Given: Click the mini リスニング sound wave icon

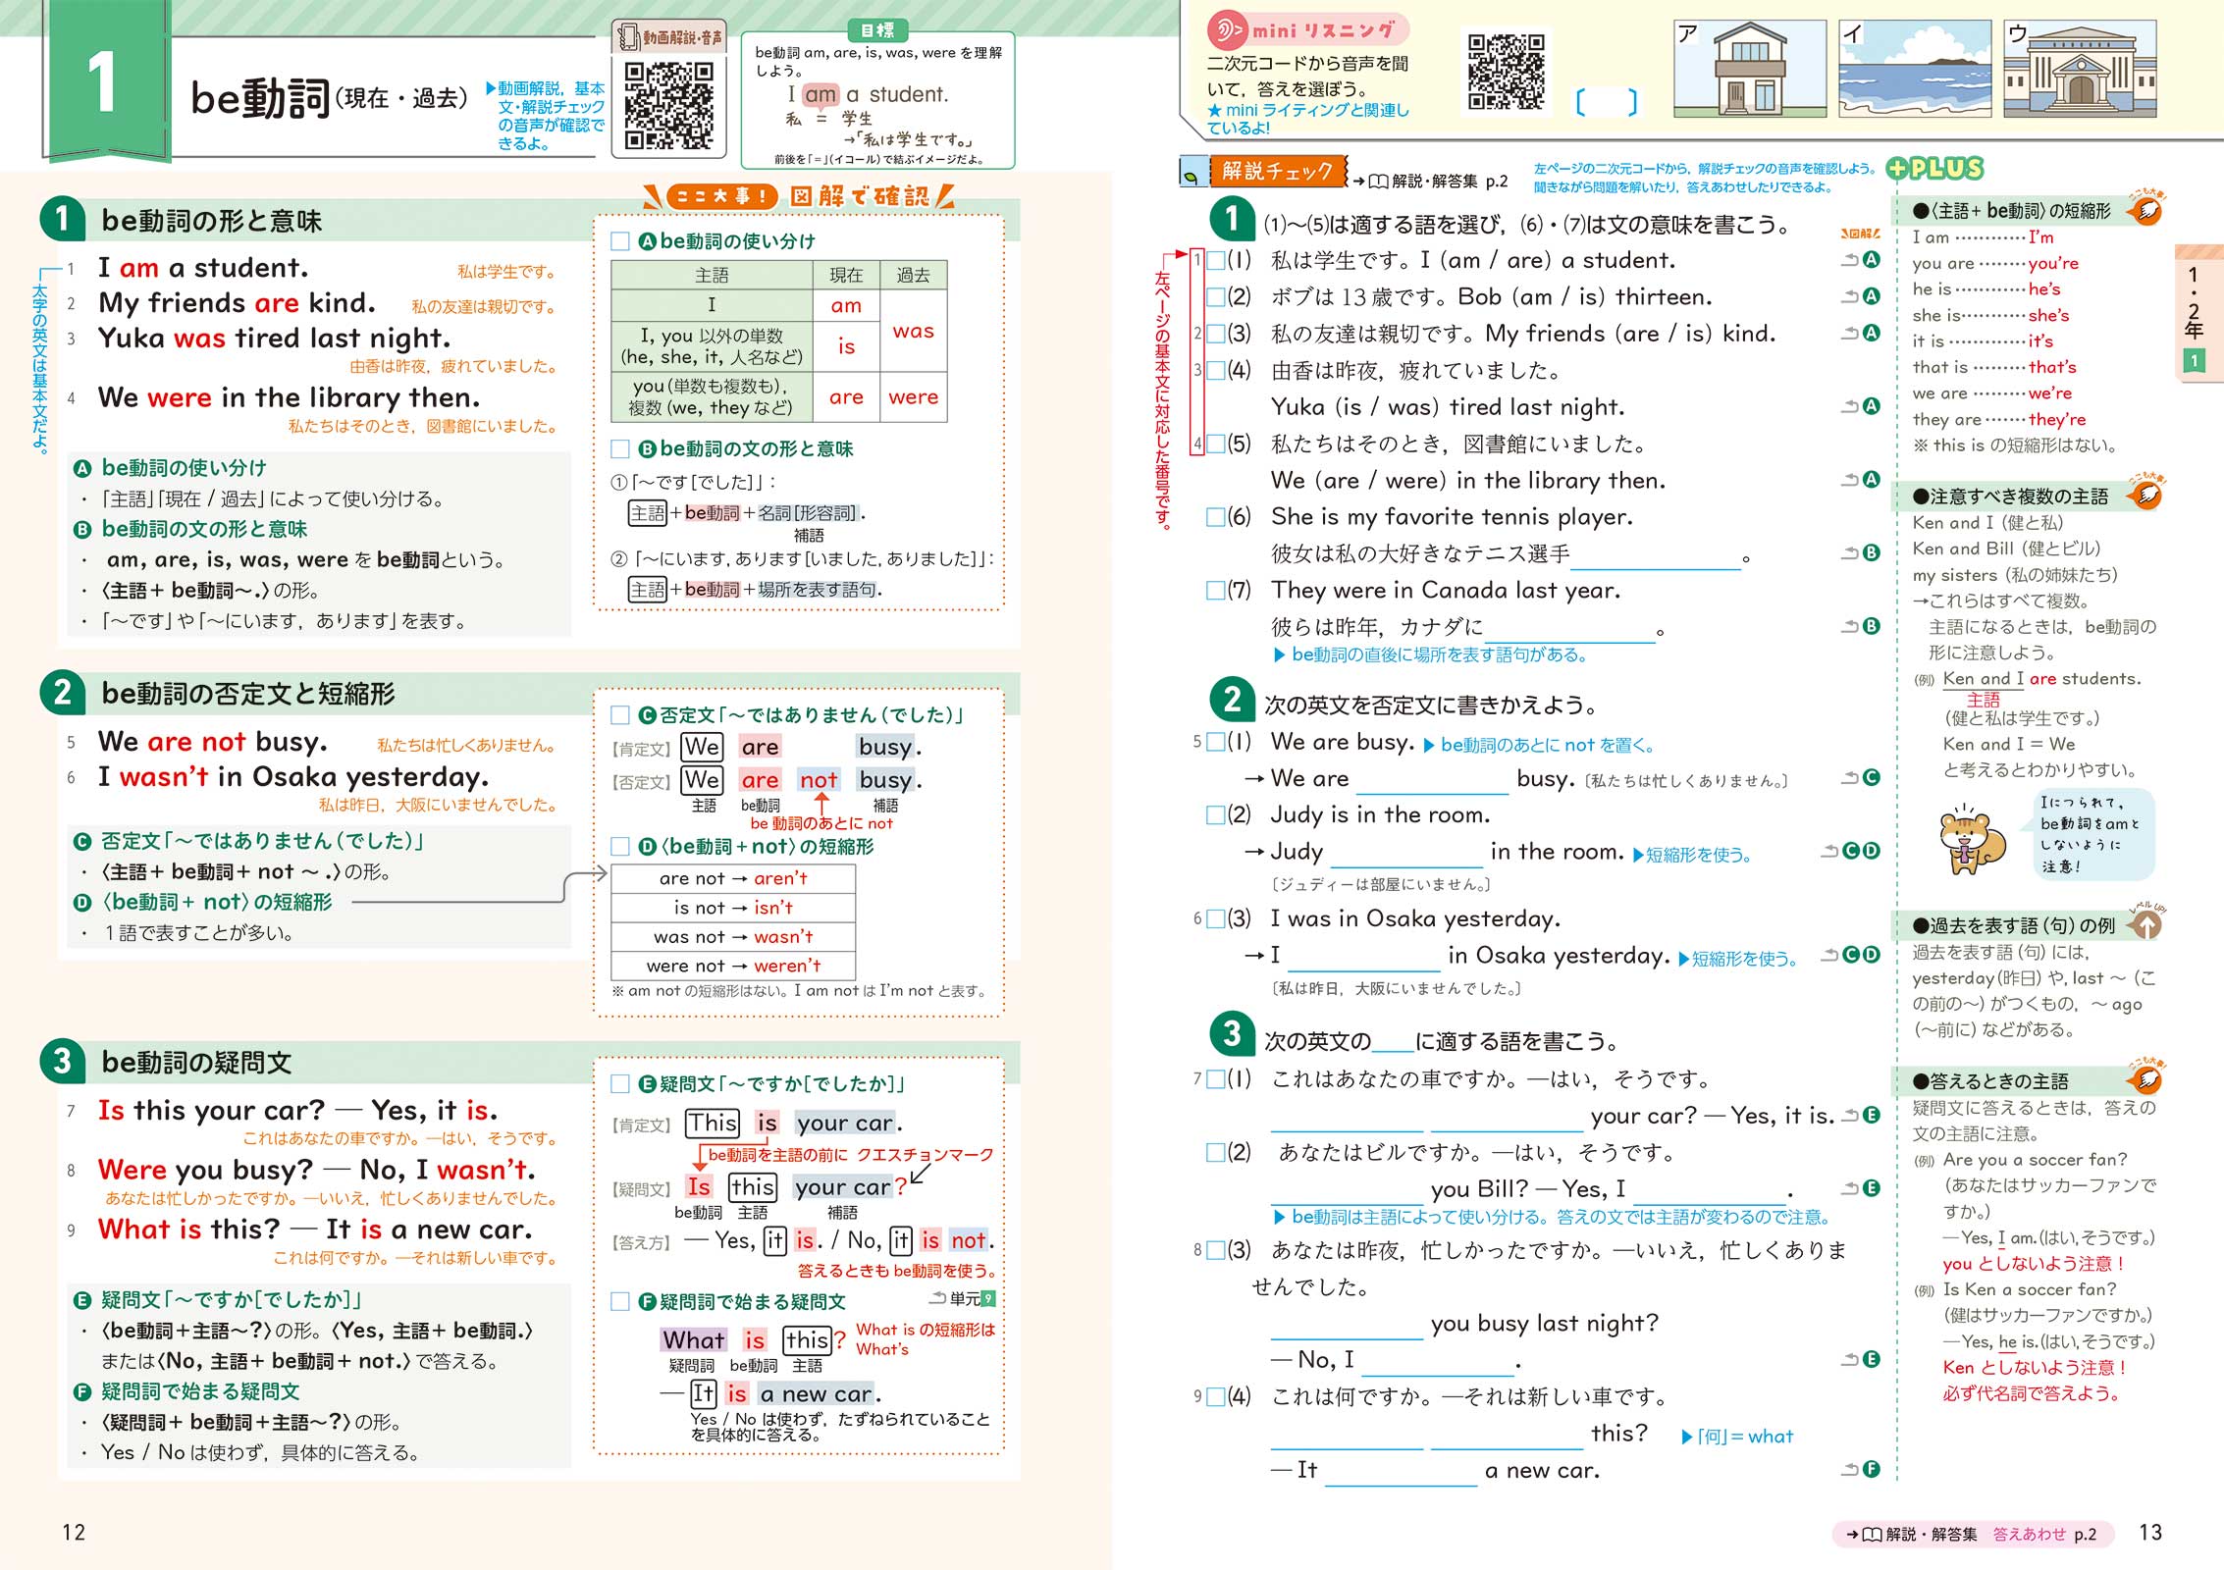Looking at the screenshot, I should pyautogui.click(x=1227, y=30).
